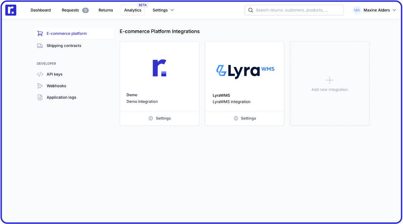Image resolution: width=403 pixels, height=224 pixels.
Task: Click the gear icon under LyraWMS integration
Action: click(236, 118)
